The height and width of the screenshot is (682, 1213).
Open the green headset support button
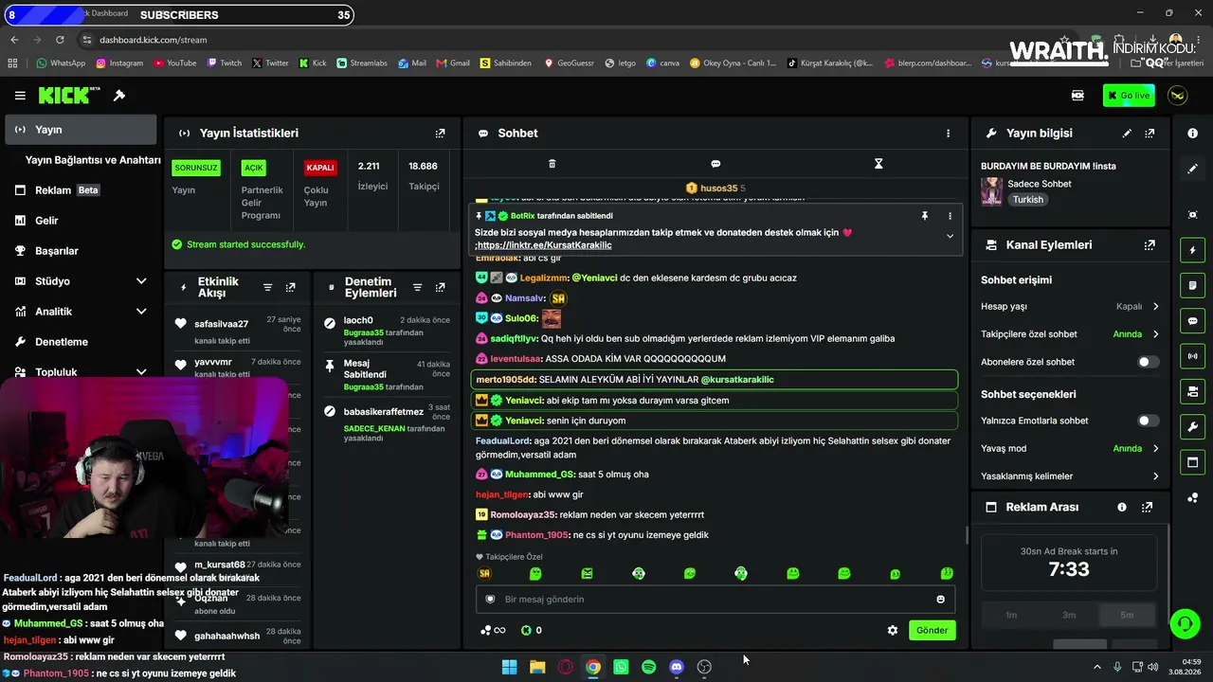(1185, 623)
